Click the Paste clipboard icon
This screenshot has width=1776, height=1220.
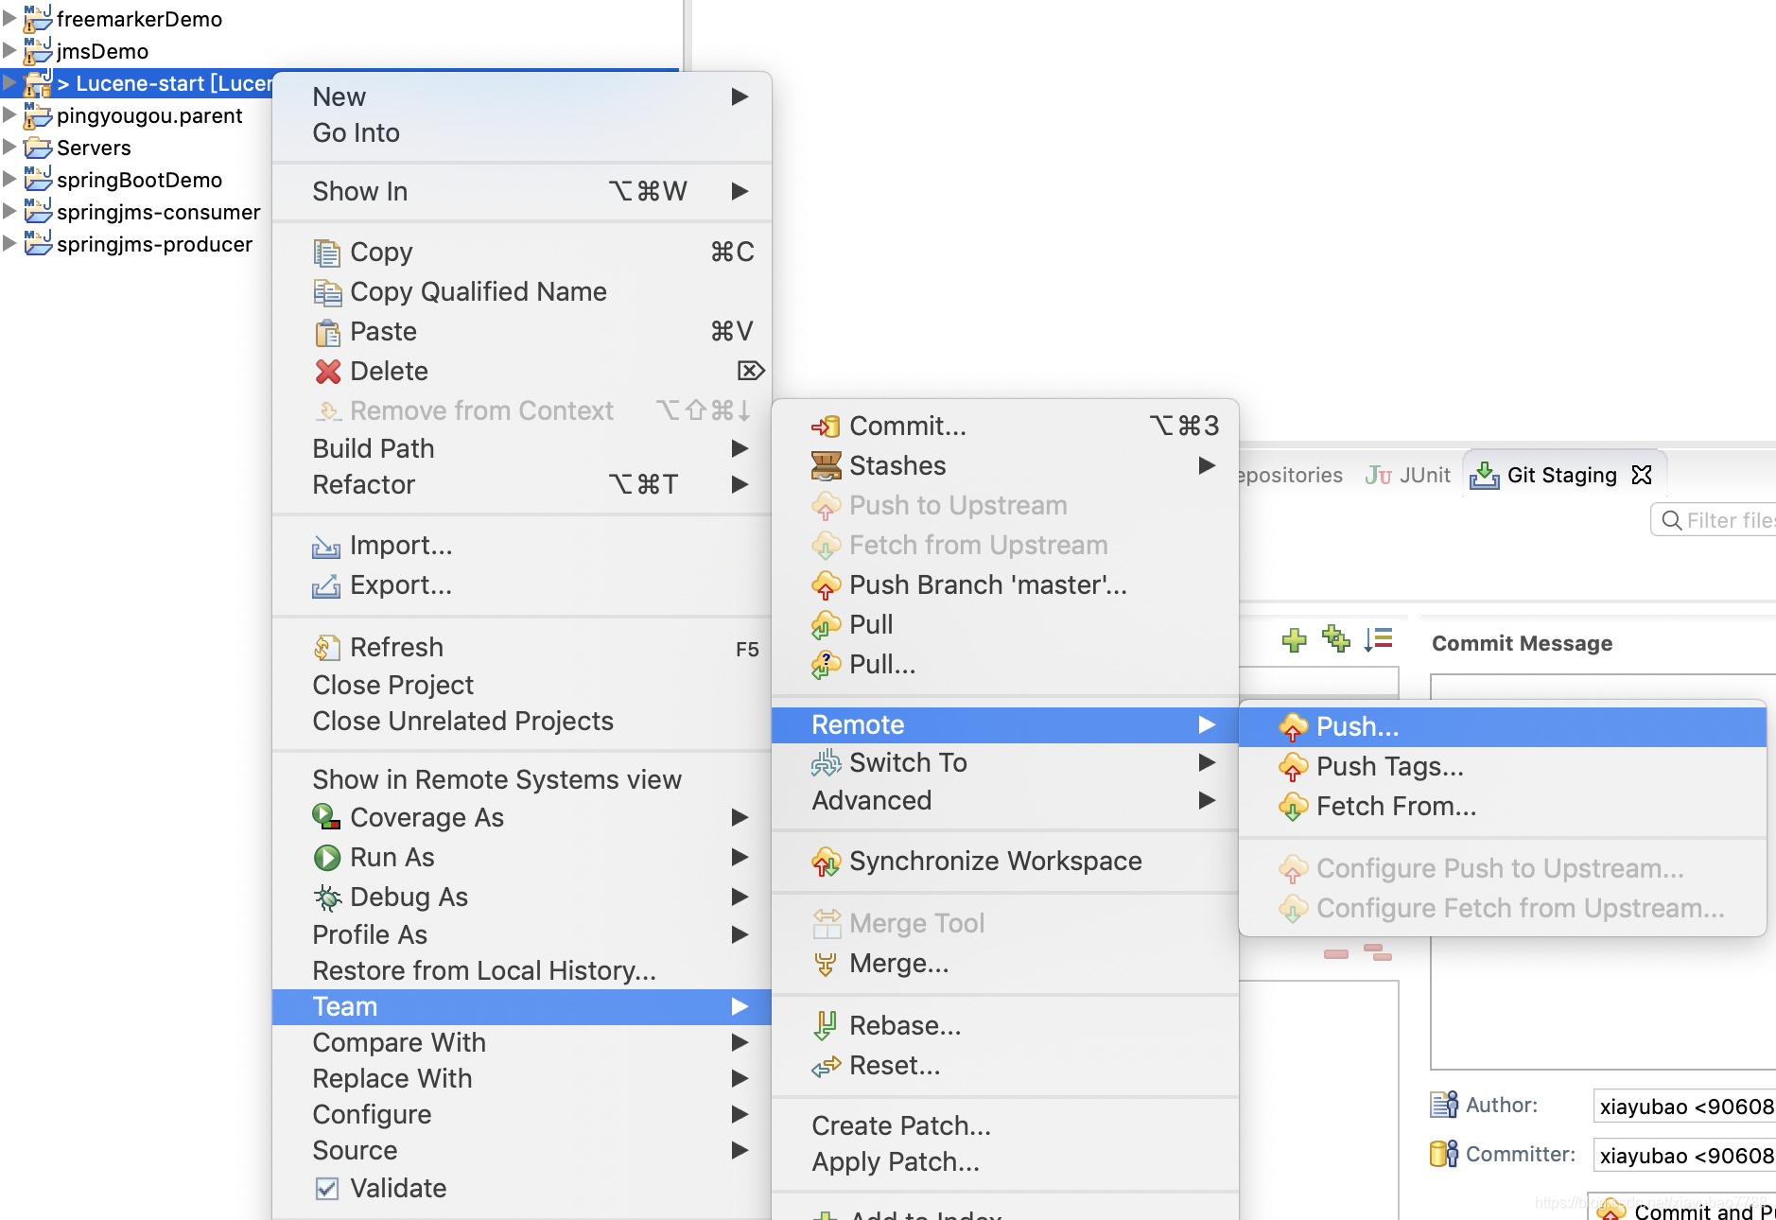(326, 332)
